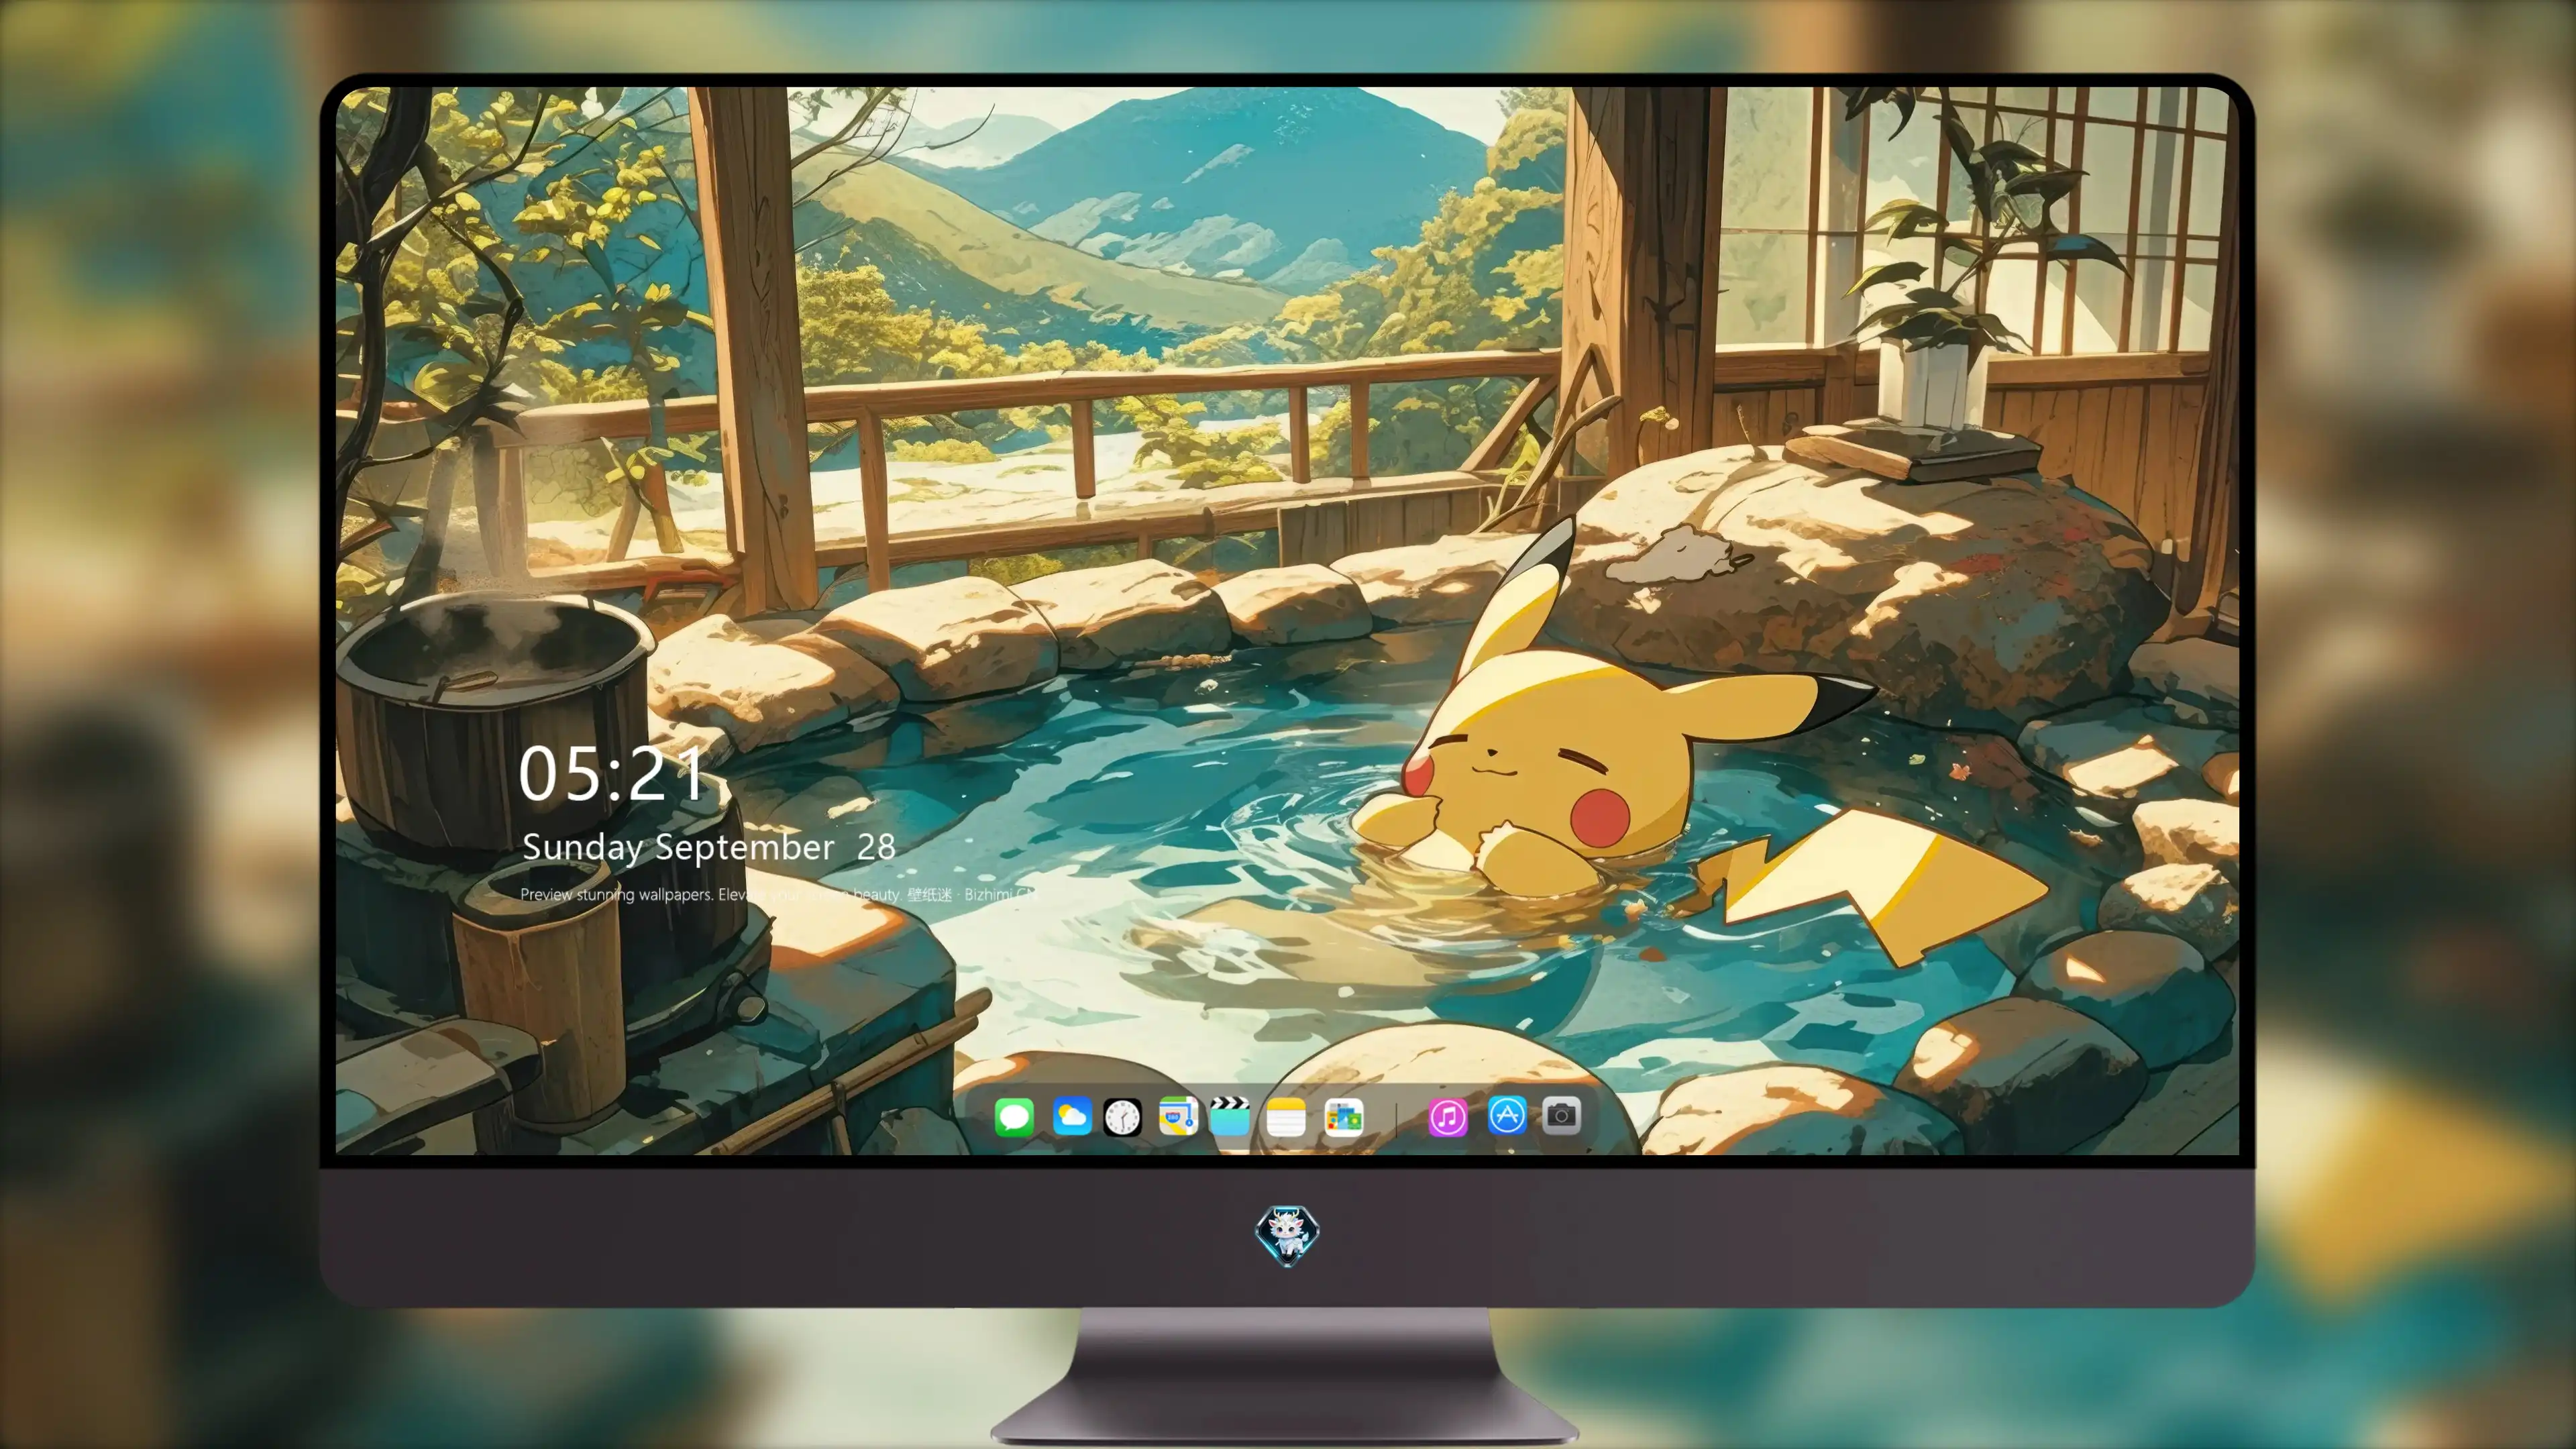Viewport: 2576px width, 1449px height.
Task: Click the dragon mascot logo on the monitor chin
Action: click(x=1287, y=1235)
